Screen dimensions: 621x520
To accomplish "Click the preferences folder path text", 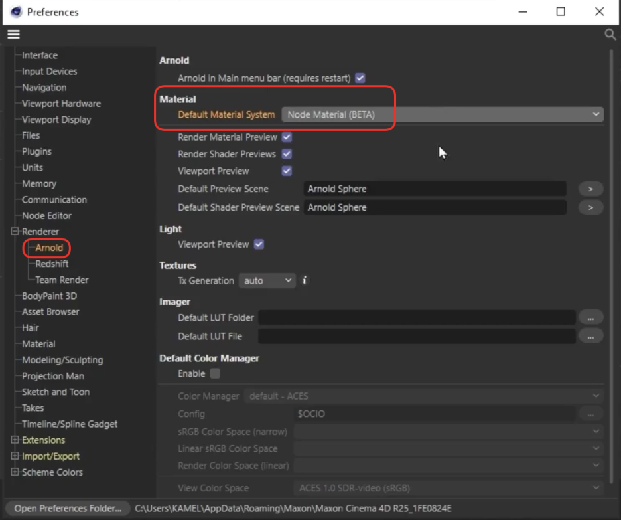I will 293,509.
